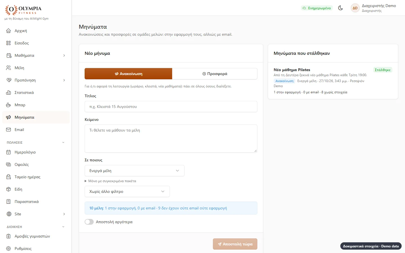Click the Δοκιμαστικά στοιχεία Demo data badge
The image size is (405, 253).
371,246
